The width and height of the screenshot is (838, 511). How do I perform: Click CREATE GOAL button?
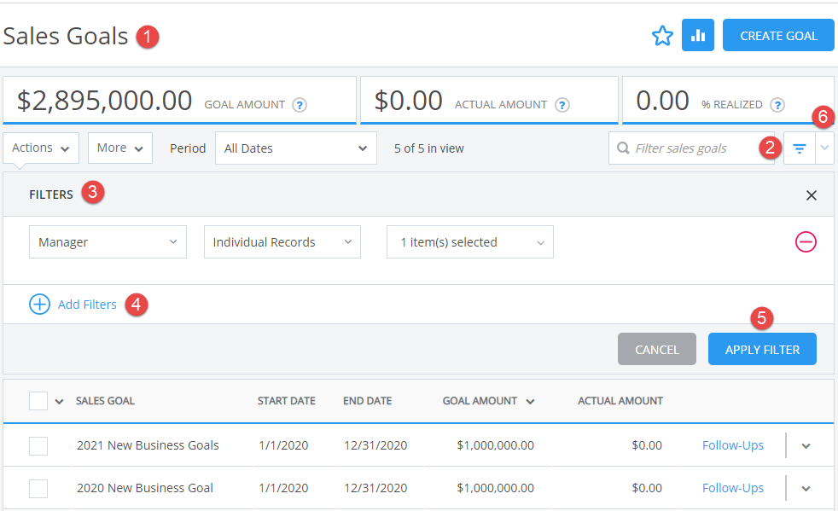778,35
